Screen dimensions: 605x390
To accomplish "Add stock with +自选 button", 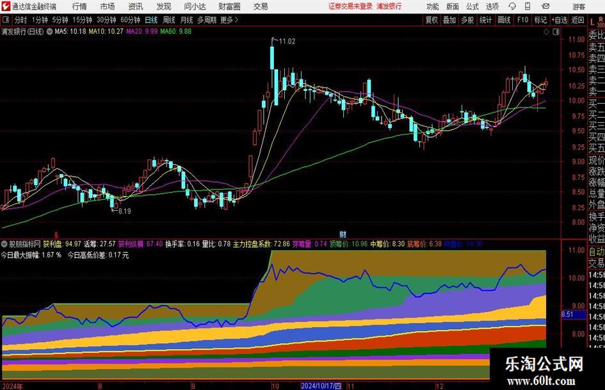I will pyautogui.click(x=560, y=20).
